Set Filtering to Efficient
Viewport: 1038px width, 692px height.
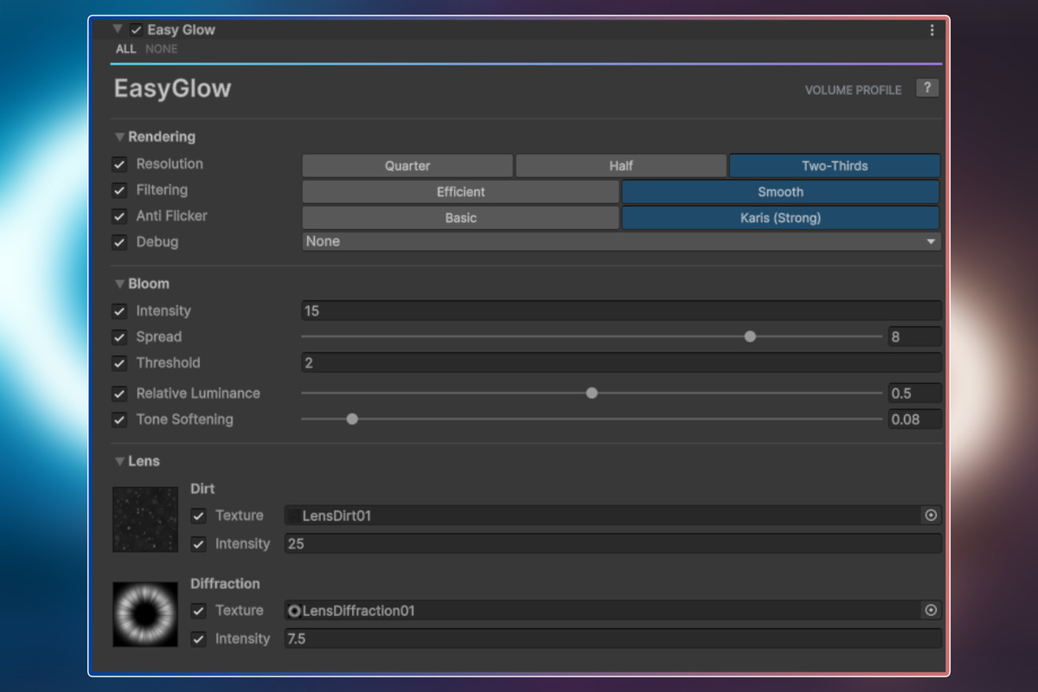pyautogui.click(x=460, y=191)
